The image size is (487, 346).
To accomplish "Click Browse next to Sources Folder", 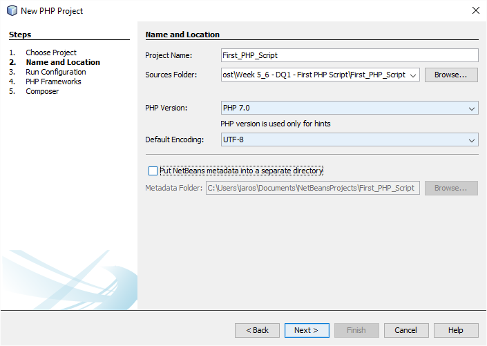I will 451,75.
